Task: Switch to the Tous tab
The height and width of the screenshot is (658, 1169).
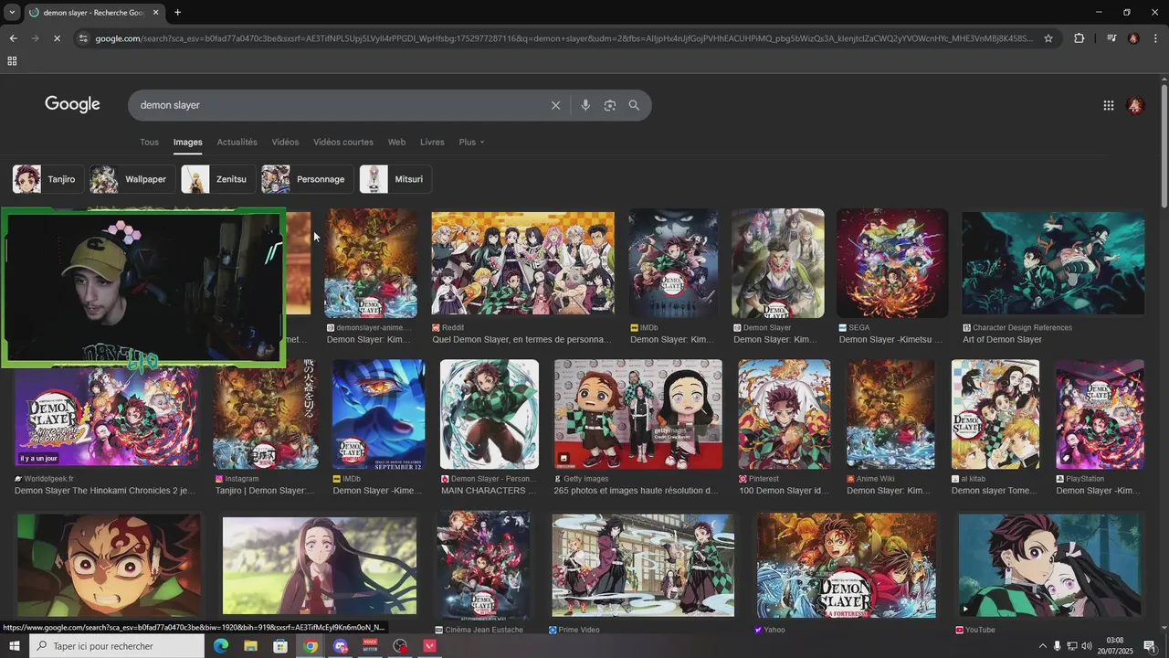Action: (x=149, y=143)
